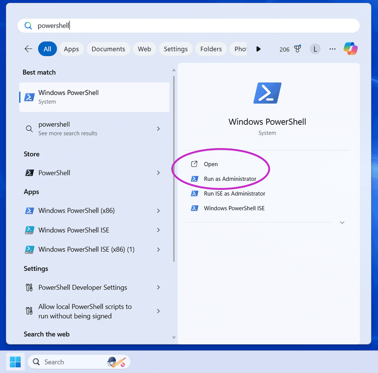This screenshot has height=373, width=378.
Task: Click the Run as Administrator PowerShell icon
Action: pos(195,179)
